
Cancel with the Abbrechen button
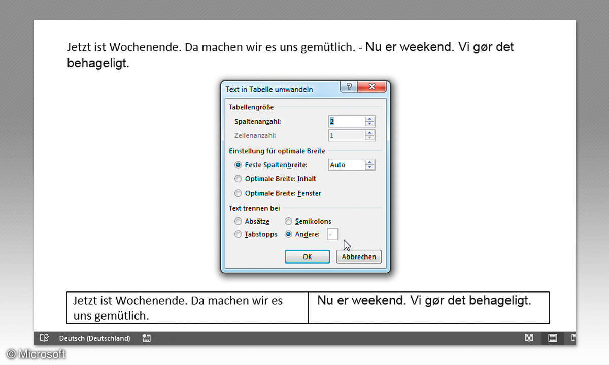(x=359, y=257)
